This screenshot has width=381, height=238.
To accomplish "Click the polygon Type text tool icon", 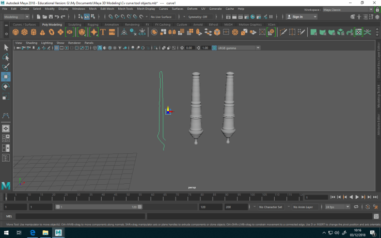I will [x=103, y=32].
